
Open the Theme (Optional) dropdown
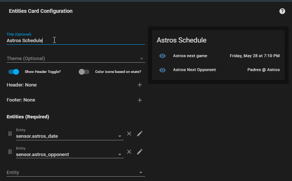tap(76, 59)
